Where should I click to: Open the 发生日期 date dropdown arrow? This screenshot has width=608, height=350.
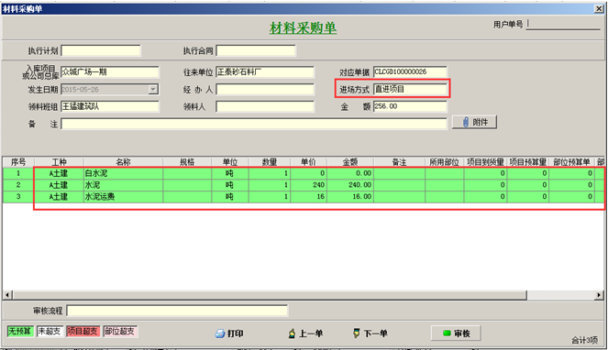(153, 90)
